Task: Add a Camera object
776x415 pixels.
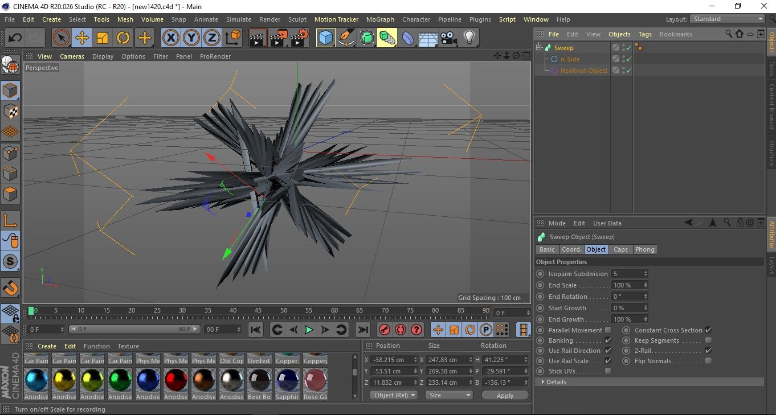Action: pos(448,38)
